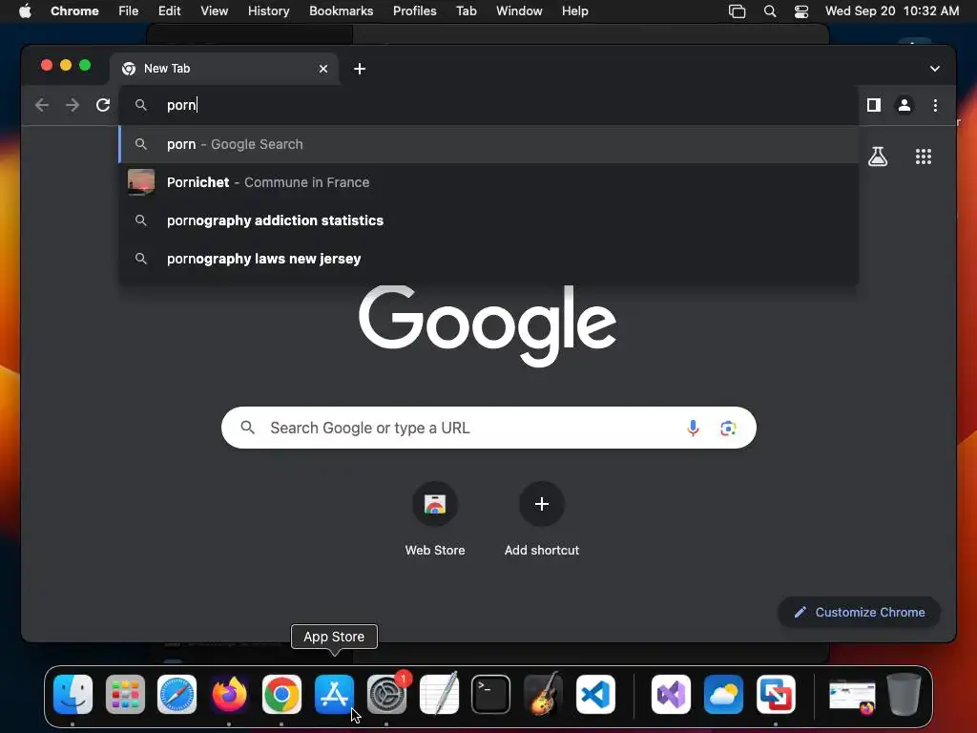Open the cloud app in dock
The width and height of the screenshot is (977, 733).
(x=723, y=695)
